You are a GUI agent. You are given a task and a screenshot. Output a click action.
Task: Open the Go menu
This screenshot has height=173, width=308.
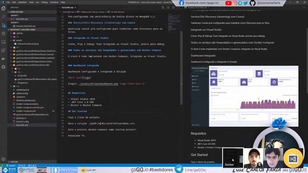(x=38, y=2)
